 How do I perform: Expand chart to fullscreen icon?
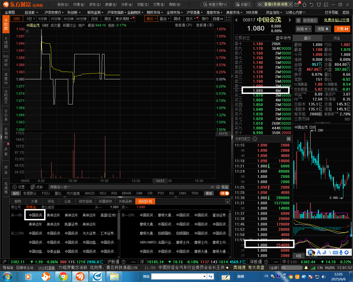point(228,19)
